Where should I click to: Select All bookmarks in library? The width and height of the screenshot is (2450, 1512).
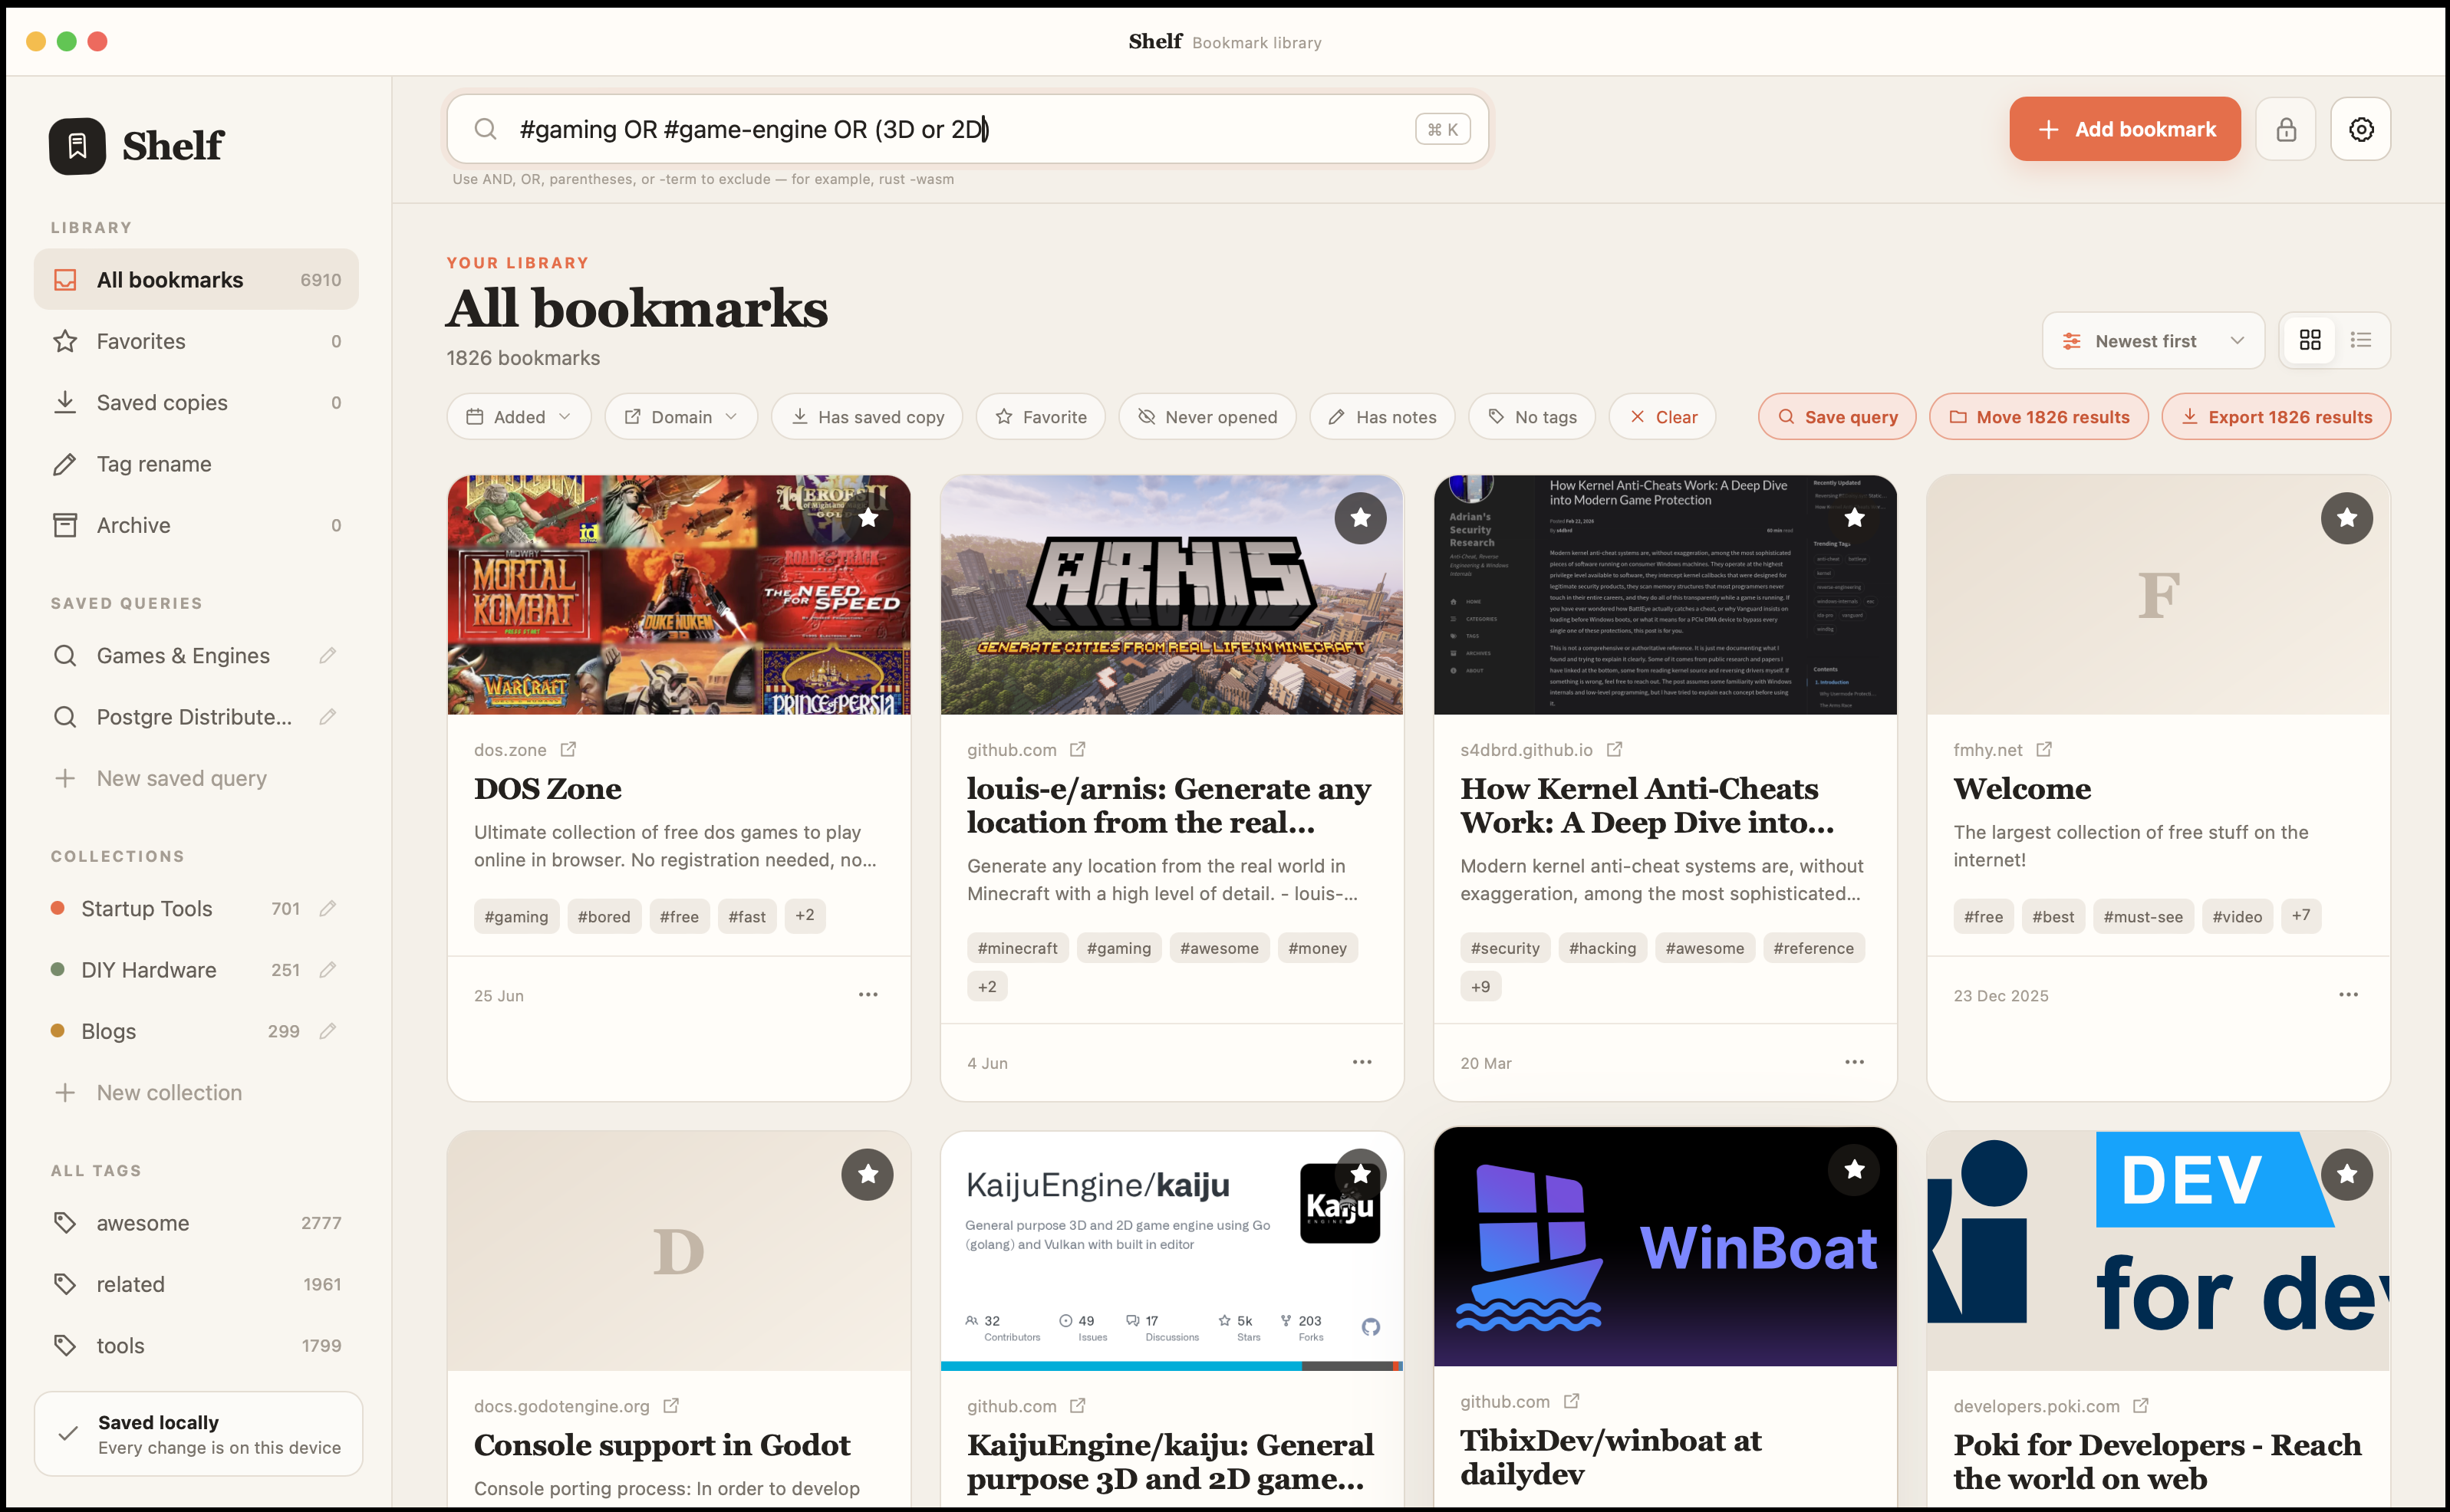pos(196,280)
